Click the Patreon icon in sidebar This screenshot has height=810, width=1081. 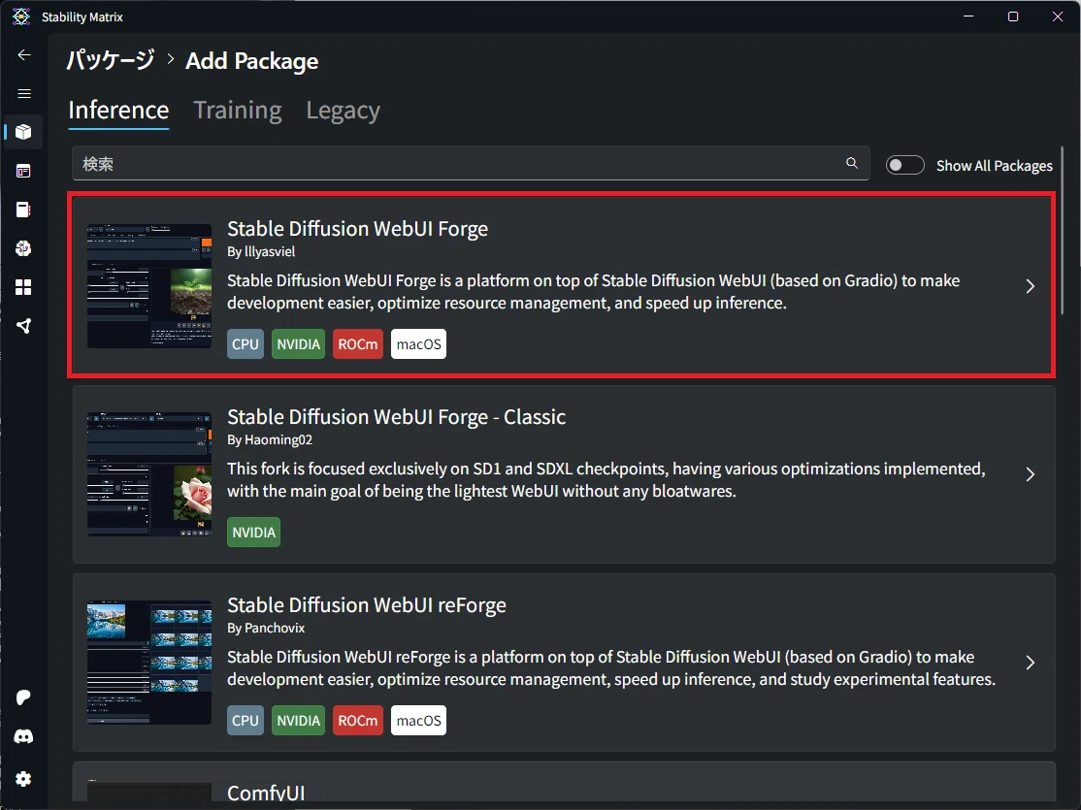[23, 697]
